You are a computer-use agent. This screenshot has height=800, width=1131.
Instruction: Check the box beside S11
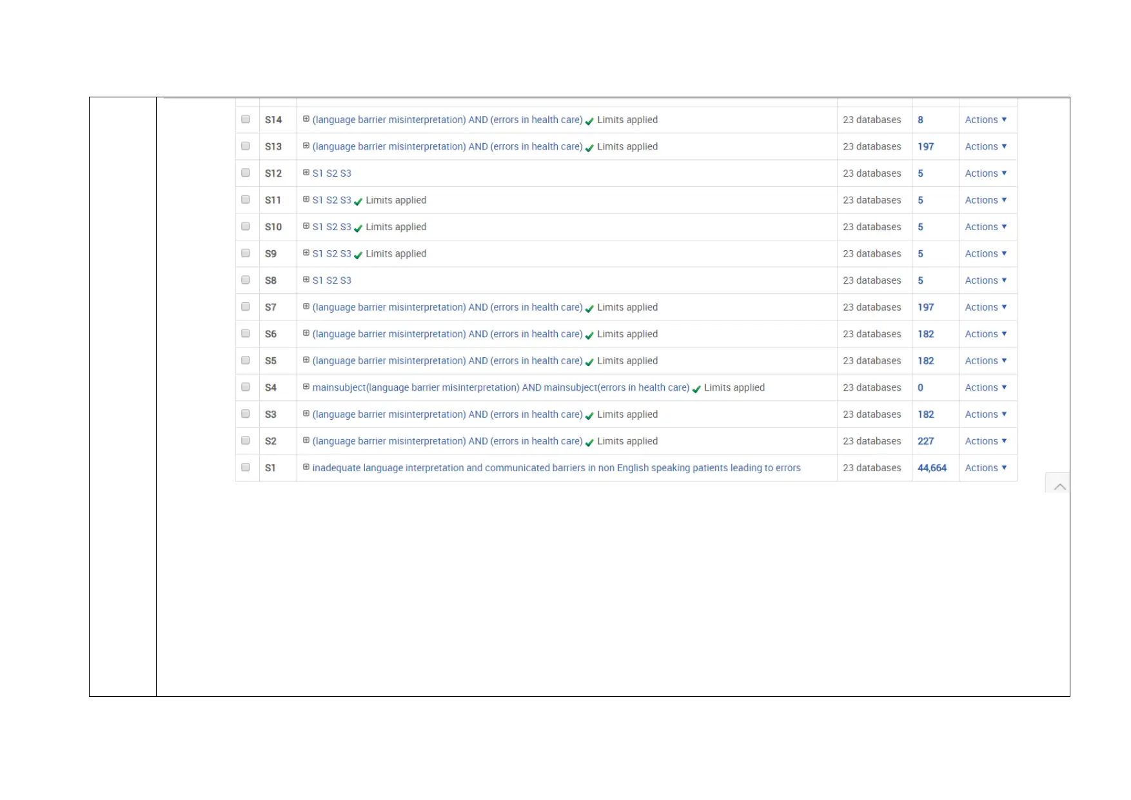pyautogui.click(x=246, y=200)
